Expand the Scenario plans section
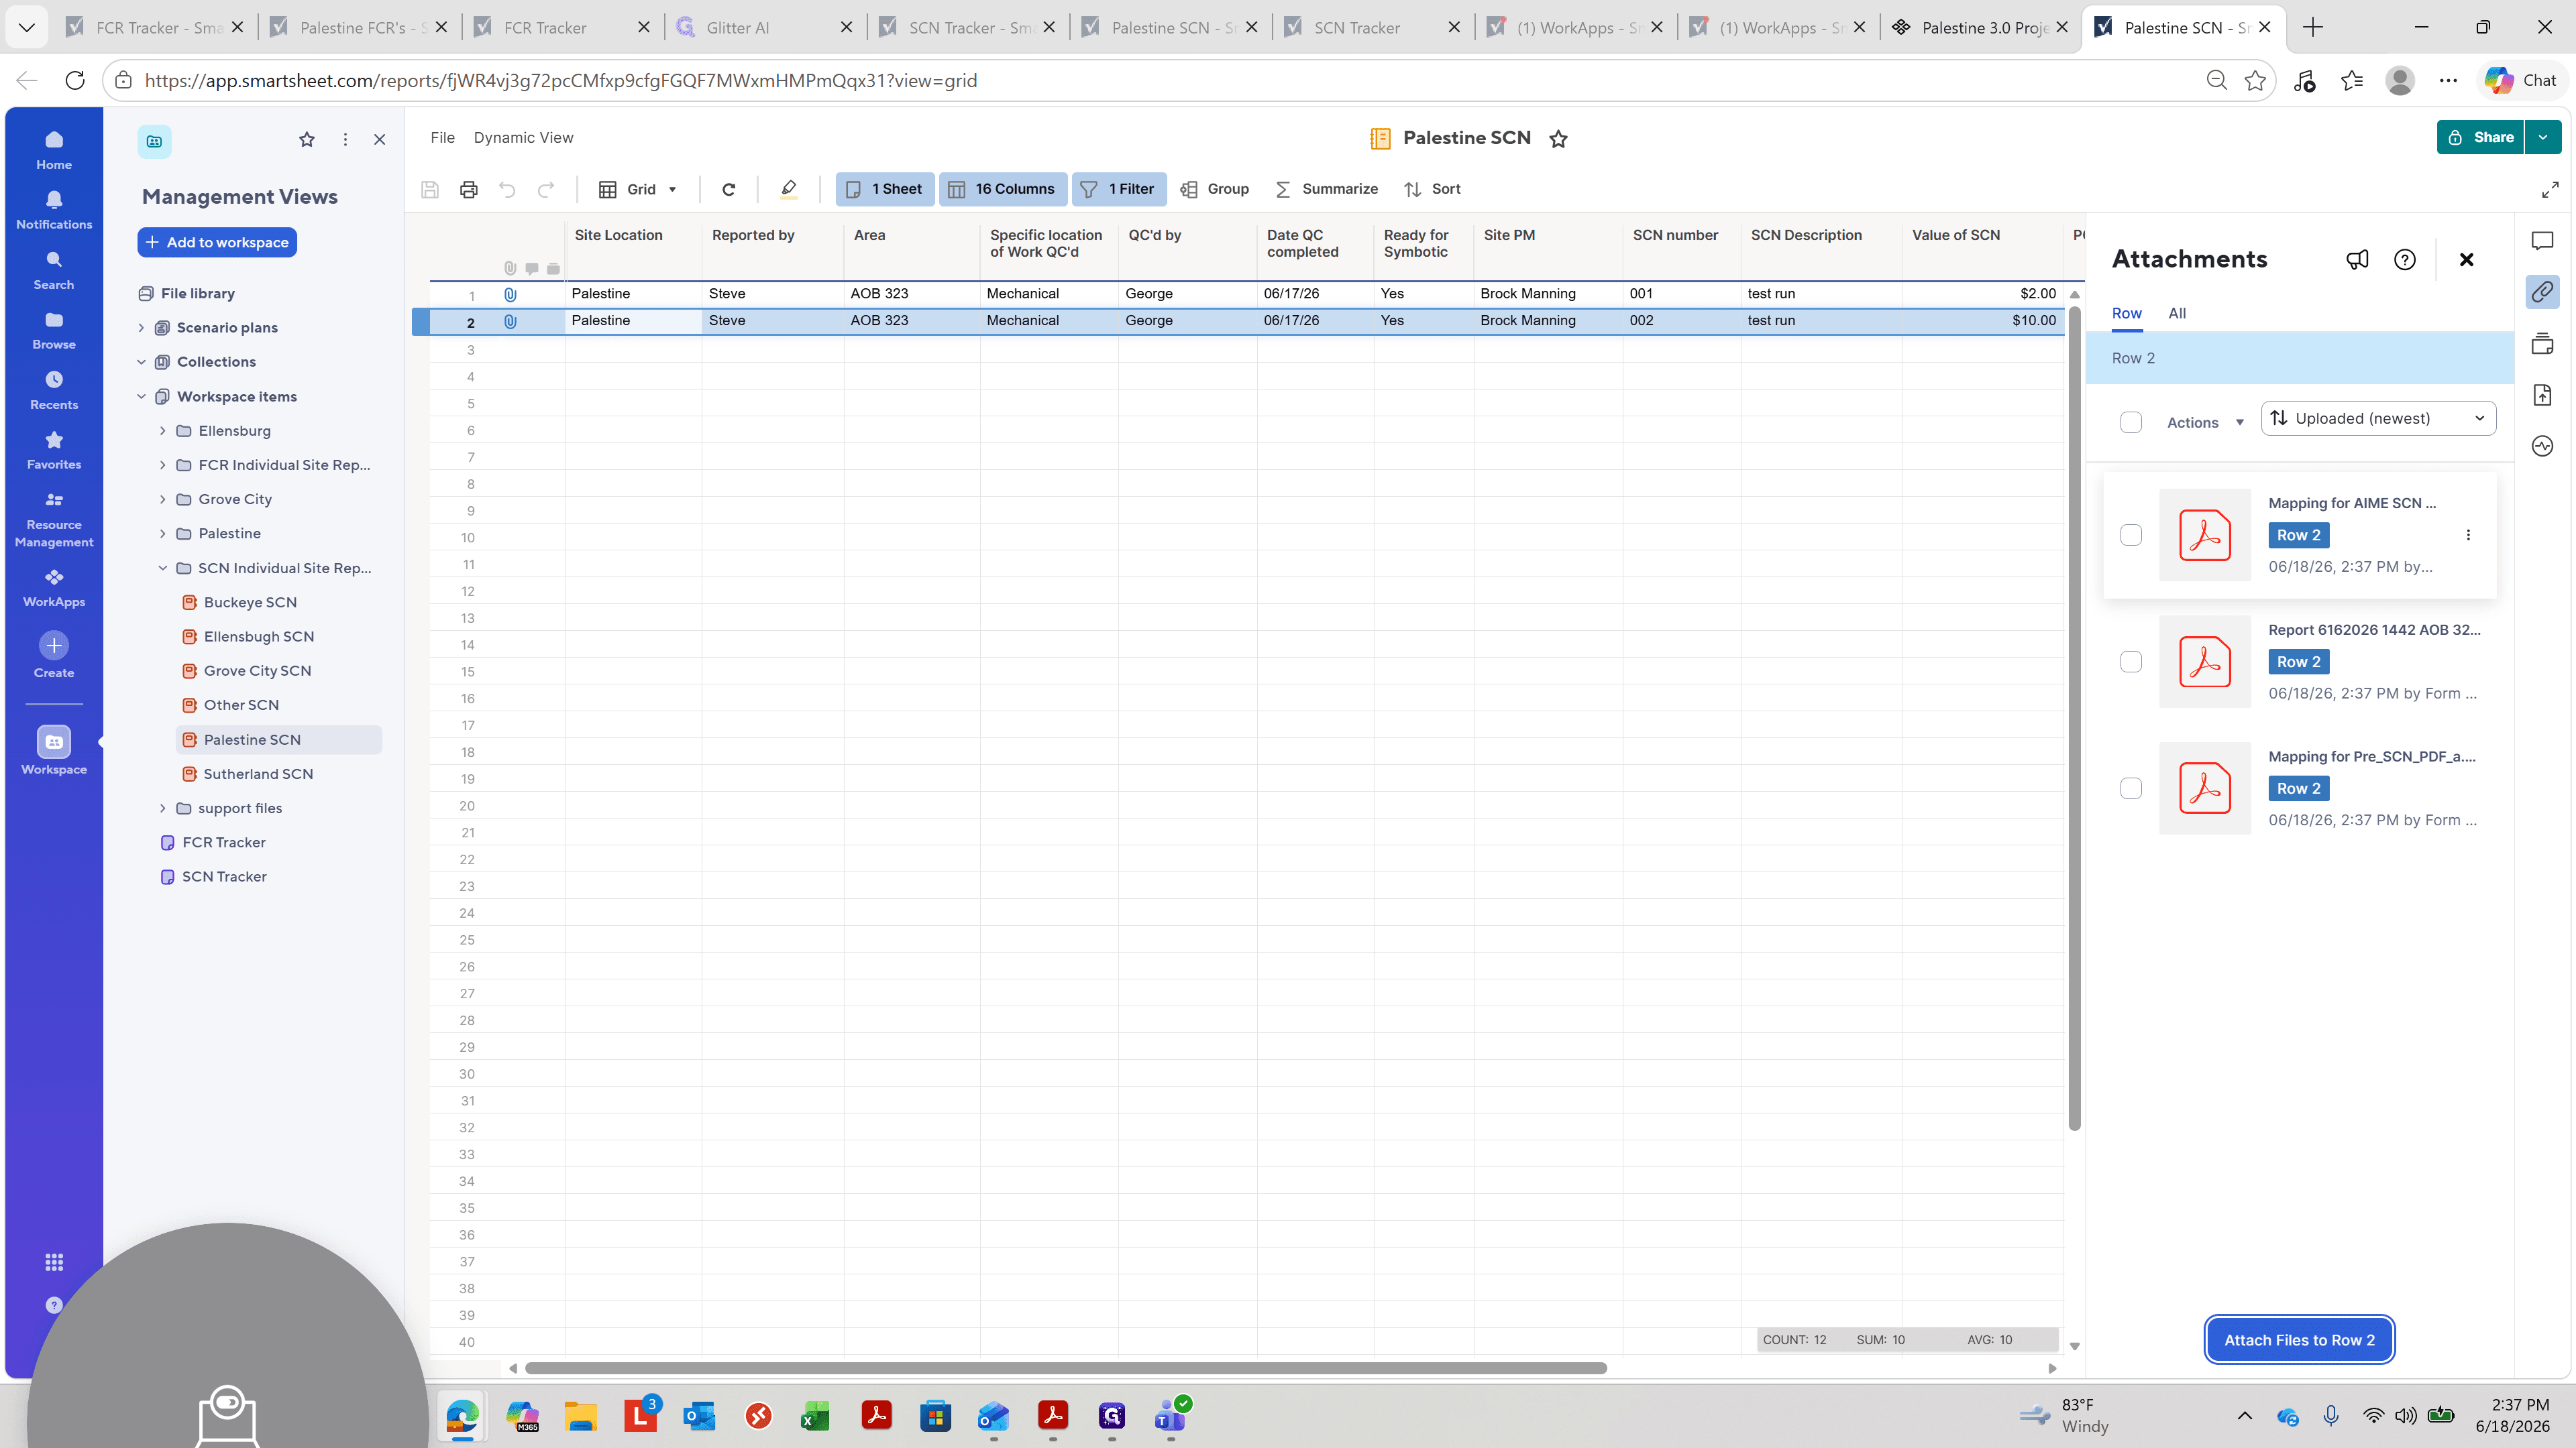The image size is (2576, 1448). 141,328
